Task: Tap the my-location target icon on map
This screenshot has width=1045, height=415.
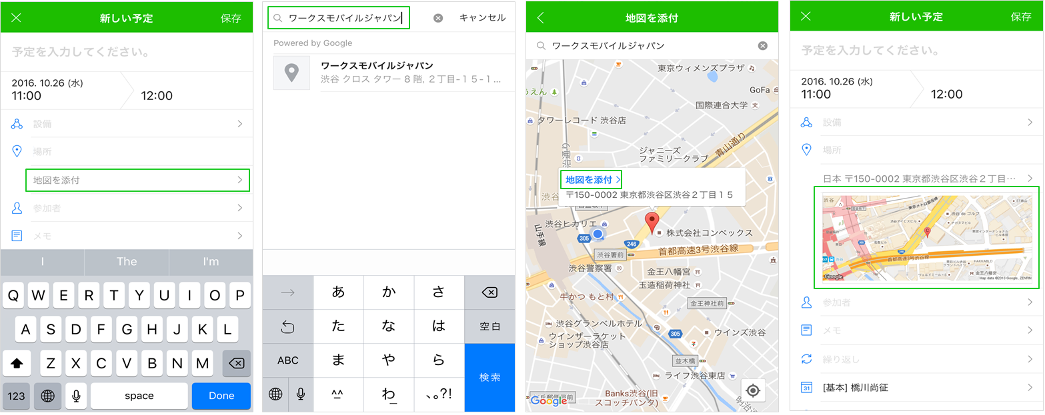Action: point(753,390)
